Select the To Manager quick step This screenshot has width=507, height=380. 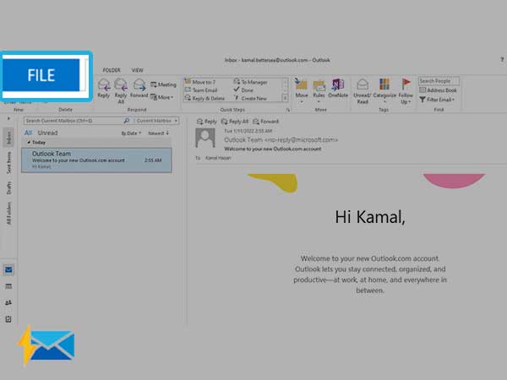251,82
